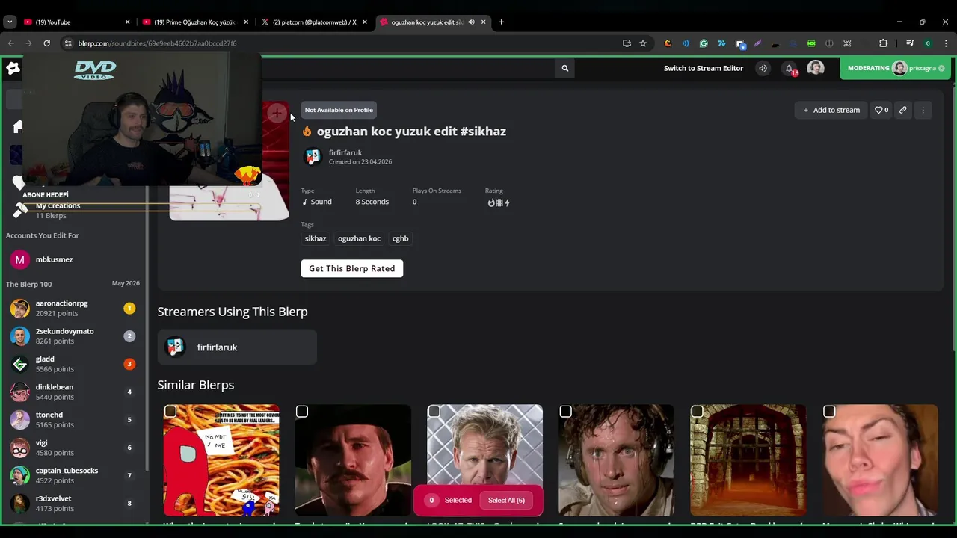Open the cghb tag
The height and width of the screenshot is (538, 957).
pos(400,238)
